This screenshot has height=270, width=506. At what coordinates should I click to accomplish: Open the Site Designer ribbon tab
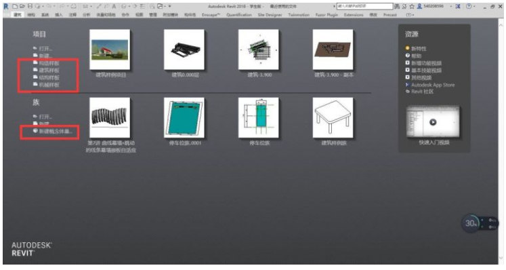tap(270, 15)
